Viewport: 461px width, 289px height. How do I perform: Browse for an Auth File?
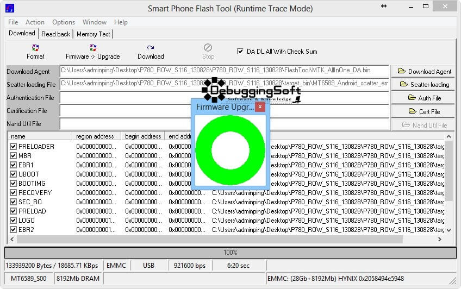click(423, 98)
